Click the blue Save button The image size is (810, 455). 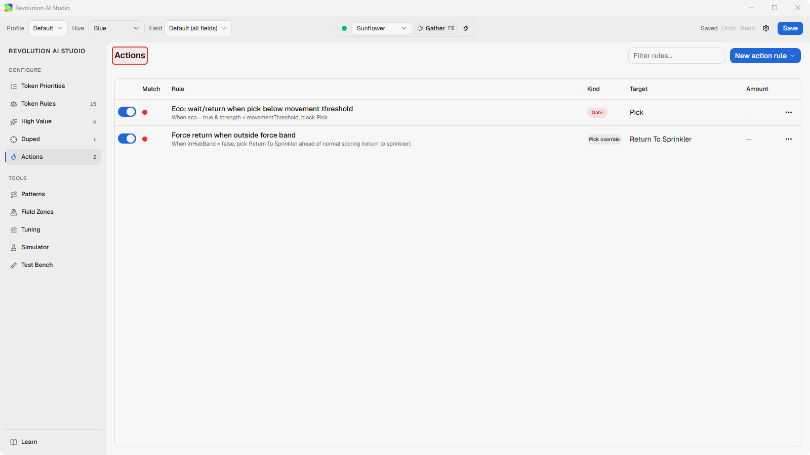[790, 28]
